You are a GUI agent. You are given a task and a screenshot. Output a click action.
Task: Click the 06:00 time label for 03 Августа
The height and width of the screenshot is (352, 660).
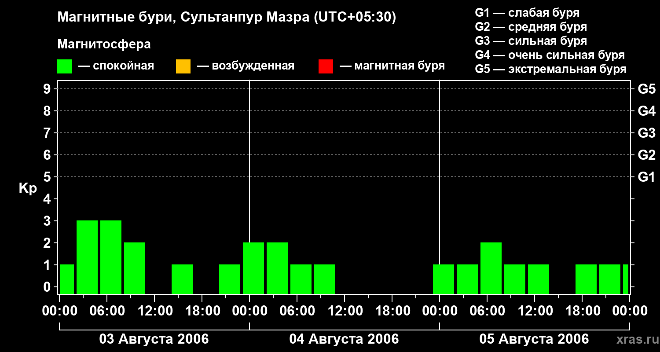[x=107, y=311]
